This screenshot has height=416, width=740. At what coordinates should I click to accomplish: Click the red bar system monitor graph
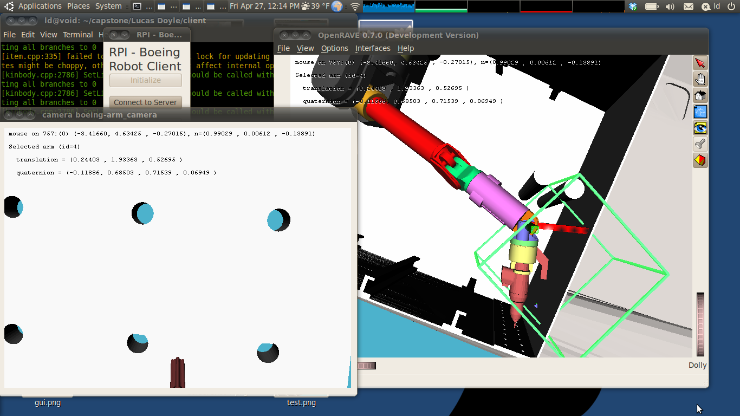546,6
